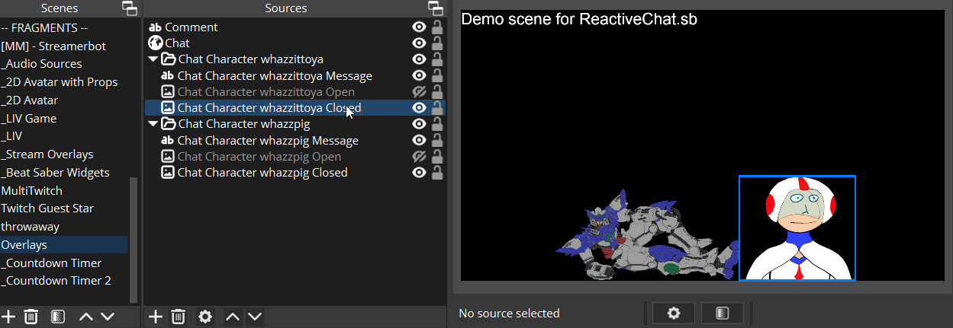The image size is (953, 328).
Task: Open properties gear beside No source selected
Action: click(673, 313)
